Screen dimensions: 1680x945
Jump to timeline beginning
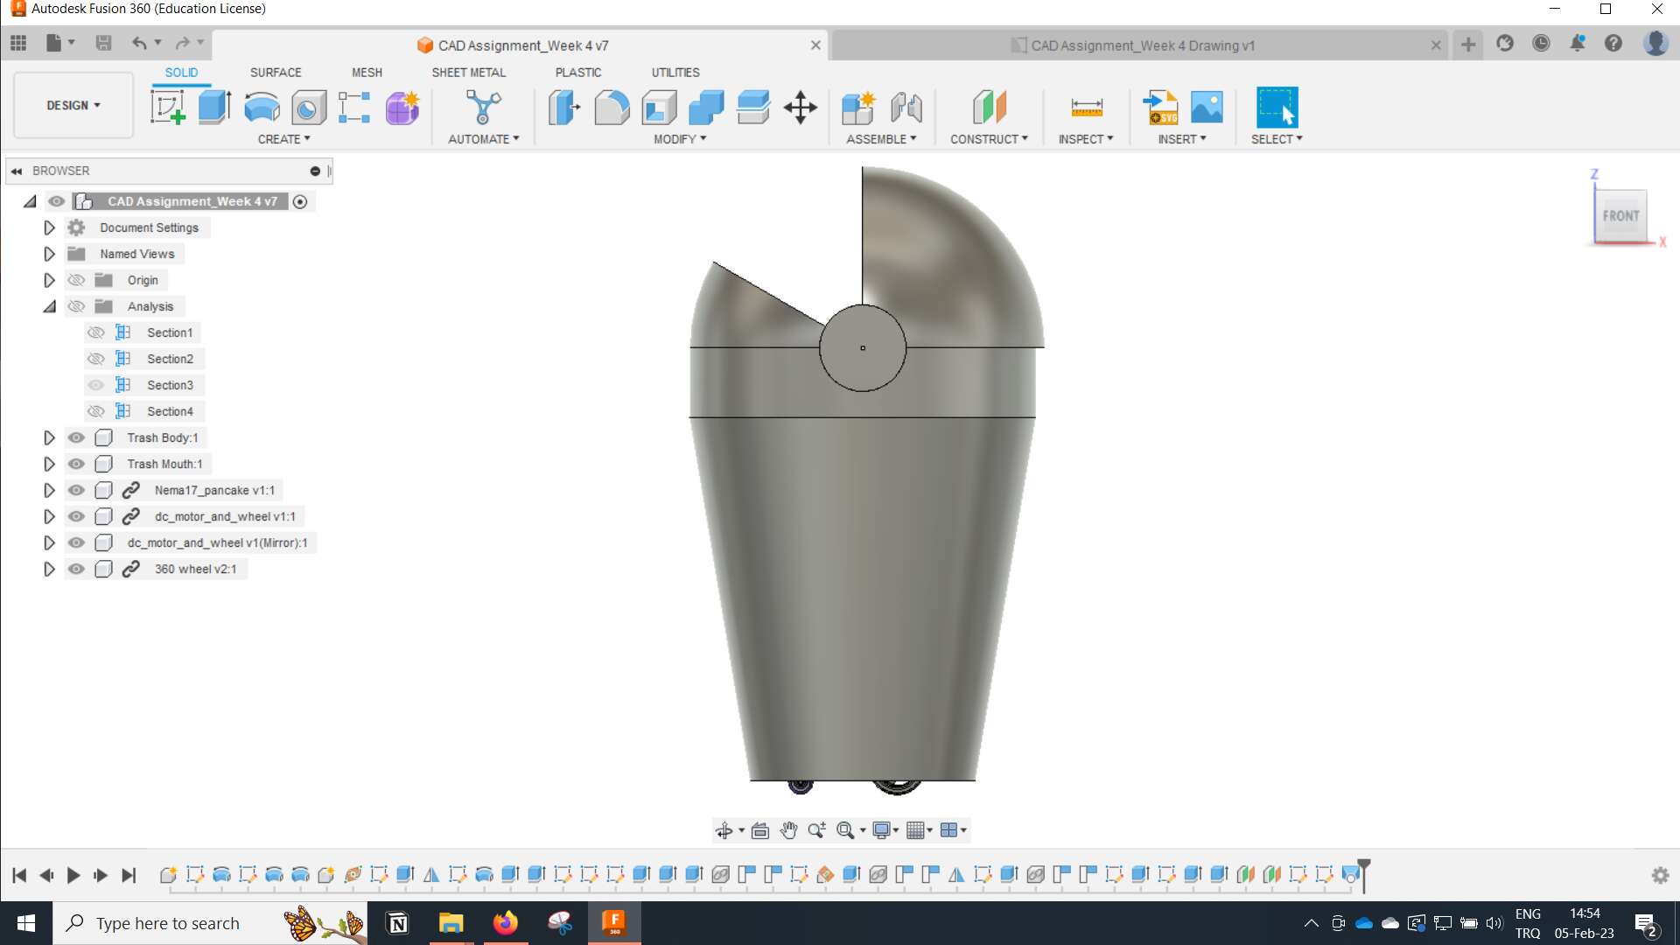(19, 875)
